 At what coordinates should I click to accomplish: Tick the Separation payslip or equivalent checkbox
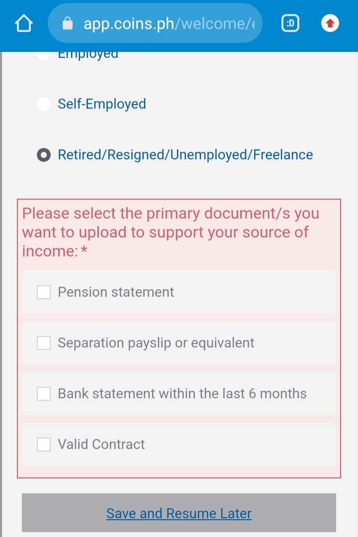44,343
